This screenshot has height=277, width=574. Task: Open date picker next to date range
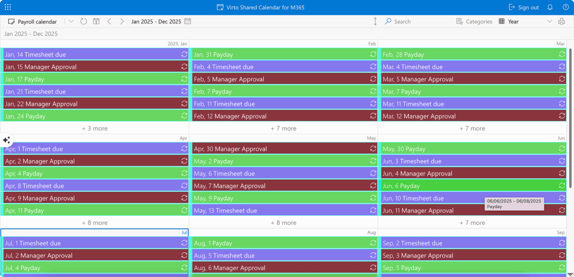[x=188, y=21]
